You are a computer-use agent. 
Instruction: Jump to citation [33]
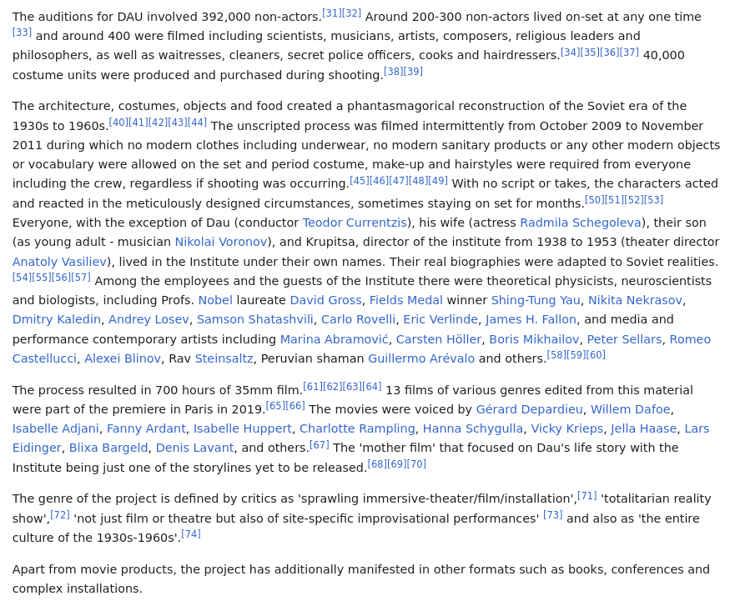(22, 32)
